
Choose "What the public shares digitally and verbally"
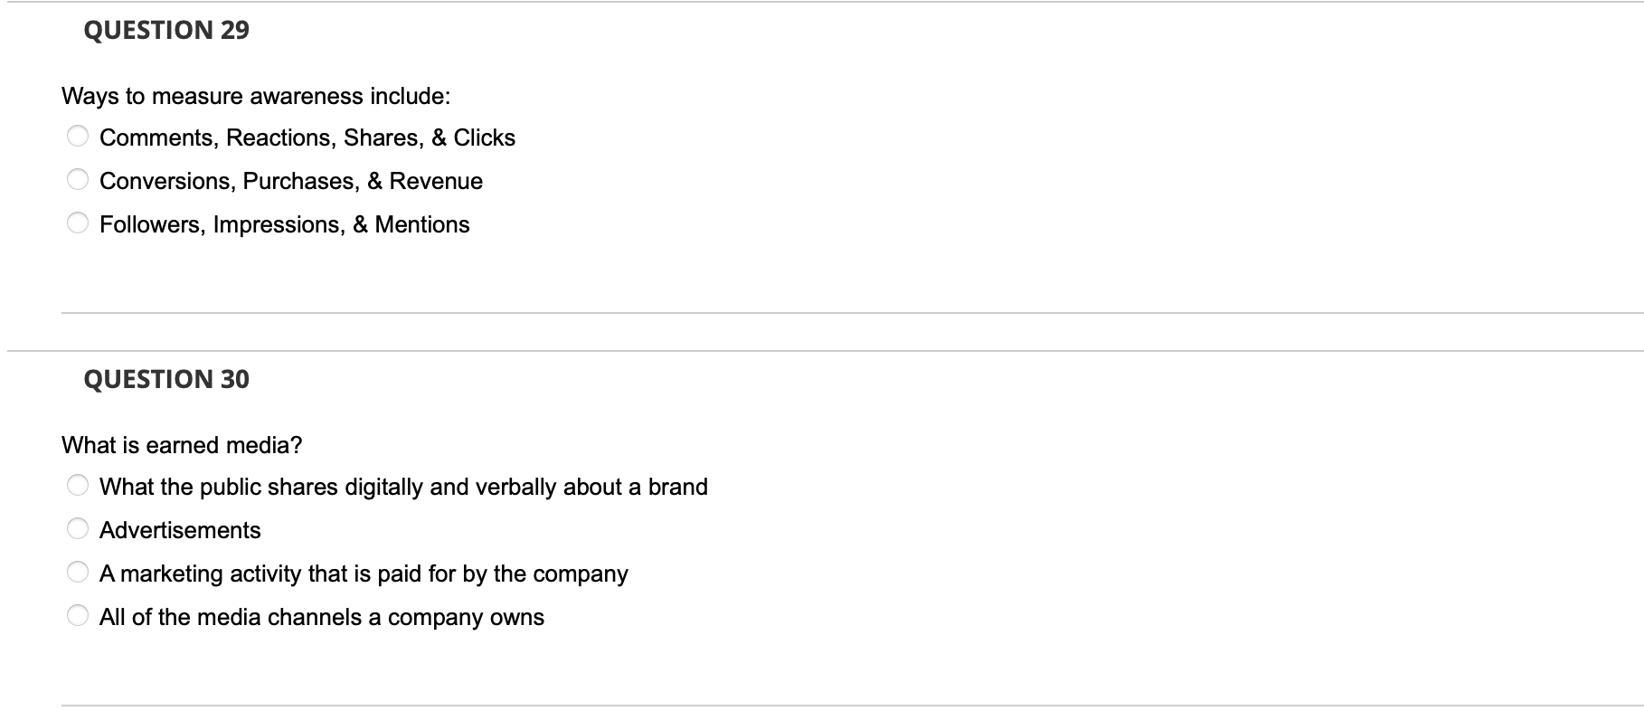pos(77,485)
